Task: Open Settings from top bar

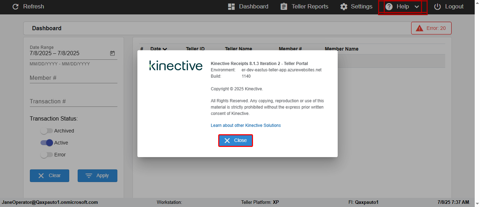Action: [x=356, y=7]
